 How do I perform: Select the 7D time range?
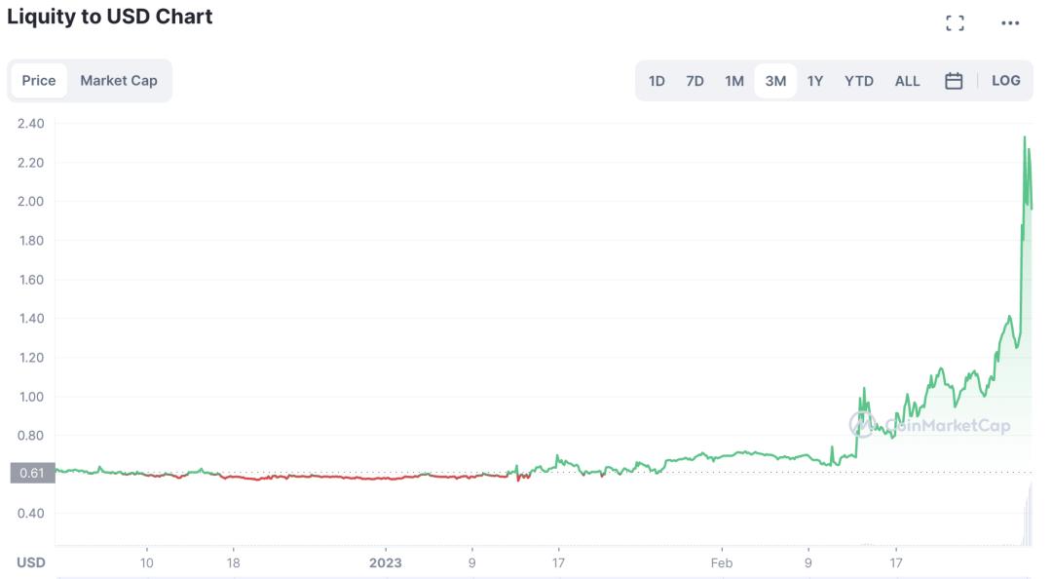pos(695,81)
